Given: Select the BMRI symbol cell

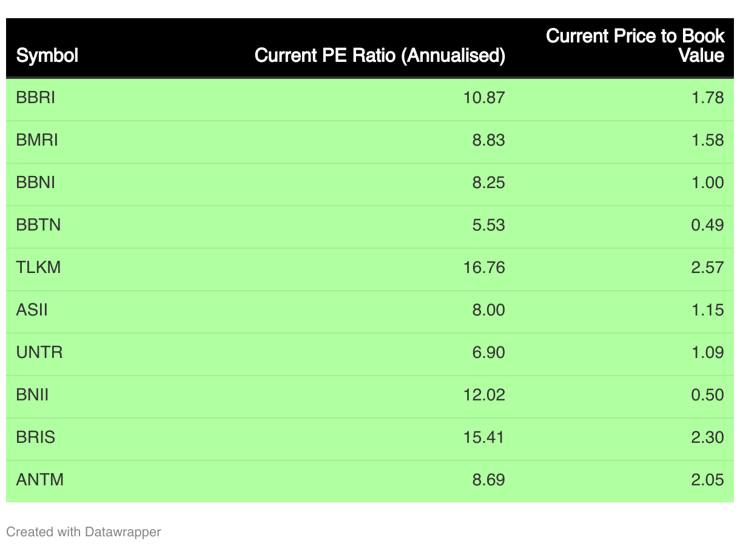Looking at the screenshot, I should (x=37, y=140).
